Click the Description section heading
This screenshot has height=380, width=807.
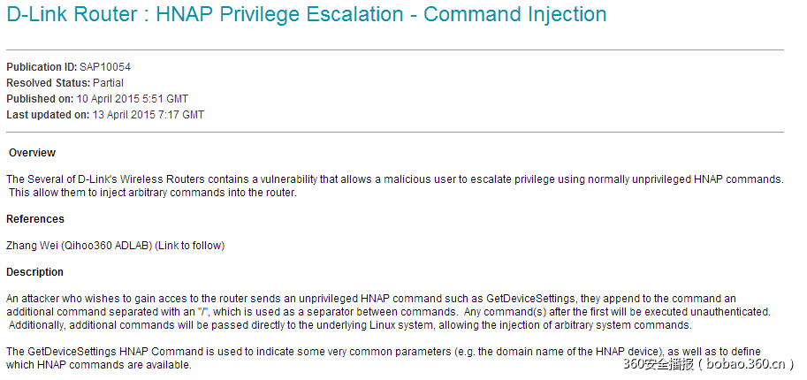35,272
